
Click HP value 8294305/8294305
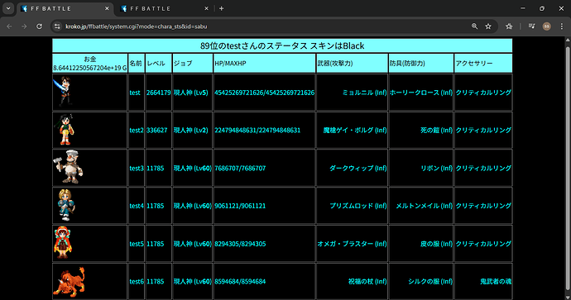[x=240, y=244]
